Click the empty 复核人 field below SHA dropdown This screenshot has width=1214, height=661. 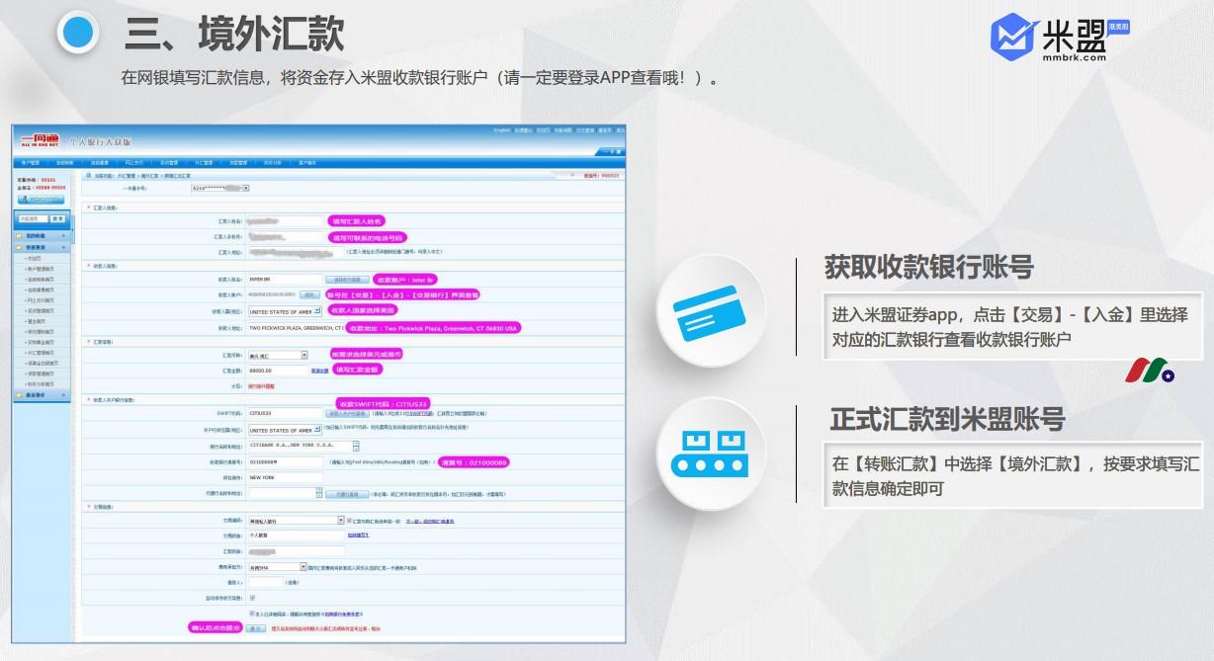click(266, 582)
